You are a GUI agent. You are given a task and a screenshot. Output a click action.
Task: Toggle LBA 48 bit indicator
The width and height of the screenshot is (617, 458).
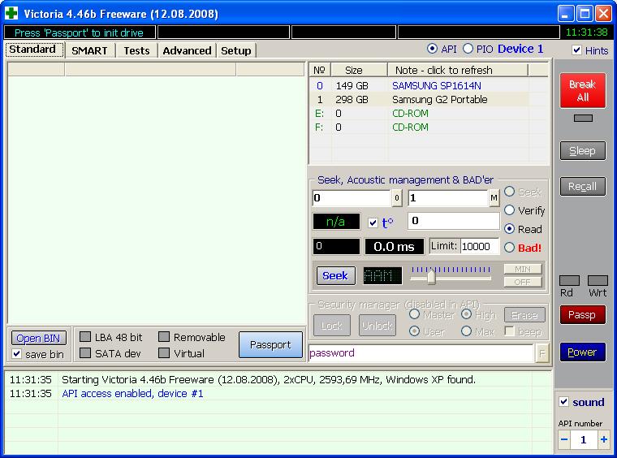[x=85, y=337]
